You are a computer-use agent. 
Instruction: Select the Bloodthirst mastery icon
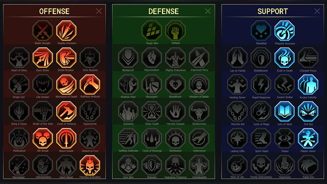tap(175, 85)
